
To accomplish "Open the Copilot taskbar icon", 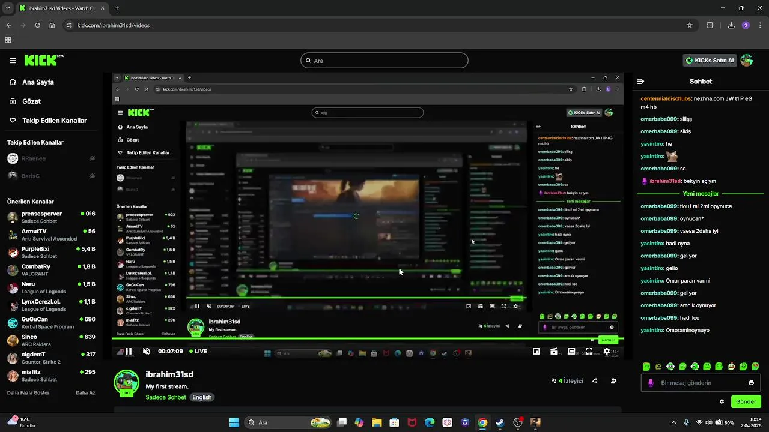I will point(359,422).
